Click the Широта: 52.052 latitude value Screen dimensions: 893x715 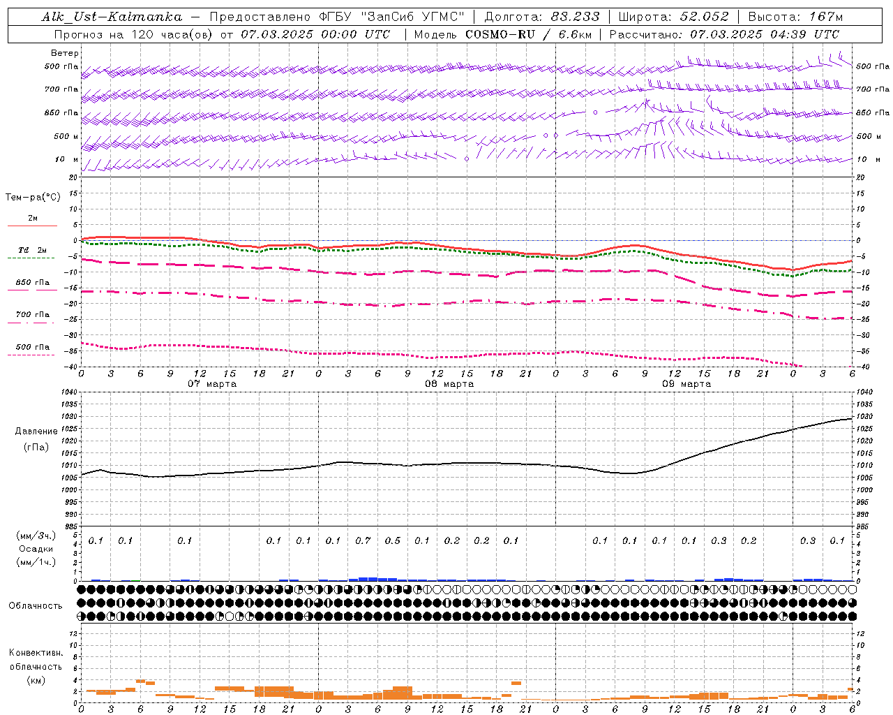point(674,17)
